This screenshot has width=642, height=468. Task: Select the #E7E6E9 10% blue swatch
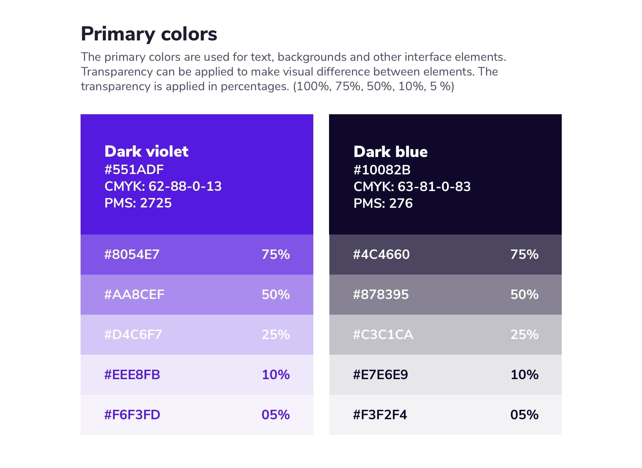[x=445, y=375]
